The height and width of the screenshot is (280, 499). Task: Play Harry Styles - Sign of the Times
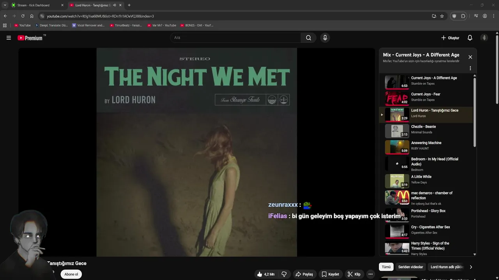(x=426, y=248)
